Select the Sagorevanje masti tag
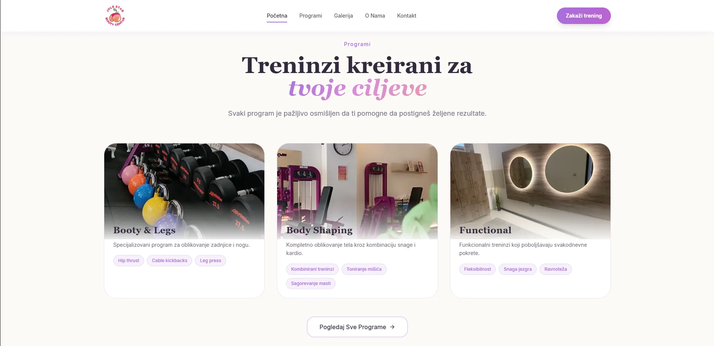Screen dimensions: 714x346 coord(311,283)
